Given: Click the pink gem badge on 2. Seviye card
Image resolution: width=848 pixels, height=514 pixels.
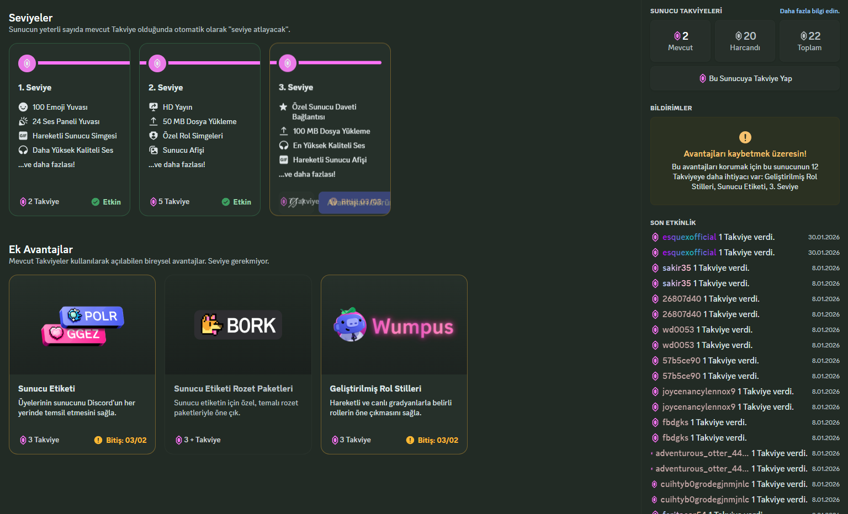Looking at the screenshot, I should tap(157, 63).
